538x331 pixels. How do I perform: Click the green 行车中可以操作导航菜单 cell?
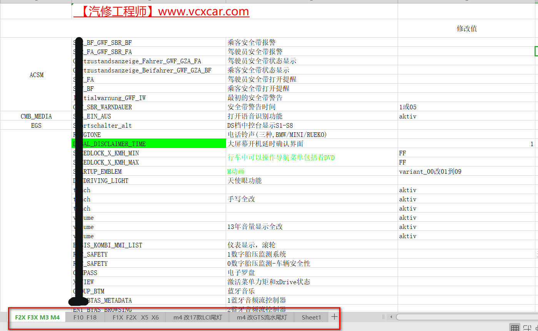(x=311, y=158)
